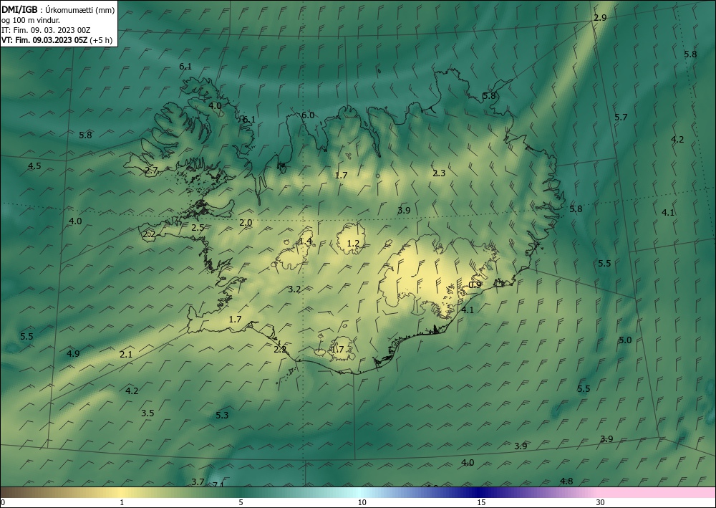Click the legend tick label 0
The width and height of the screenshot is (716, 508).
pos(3,503)
